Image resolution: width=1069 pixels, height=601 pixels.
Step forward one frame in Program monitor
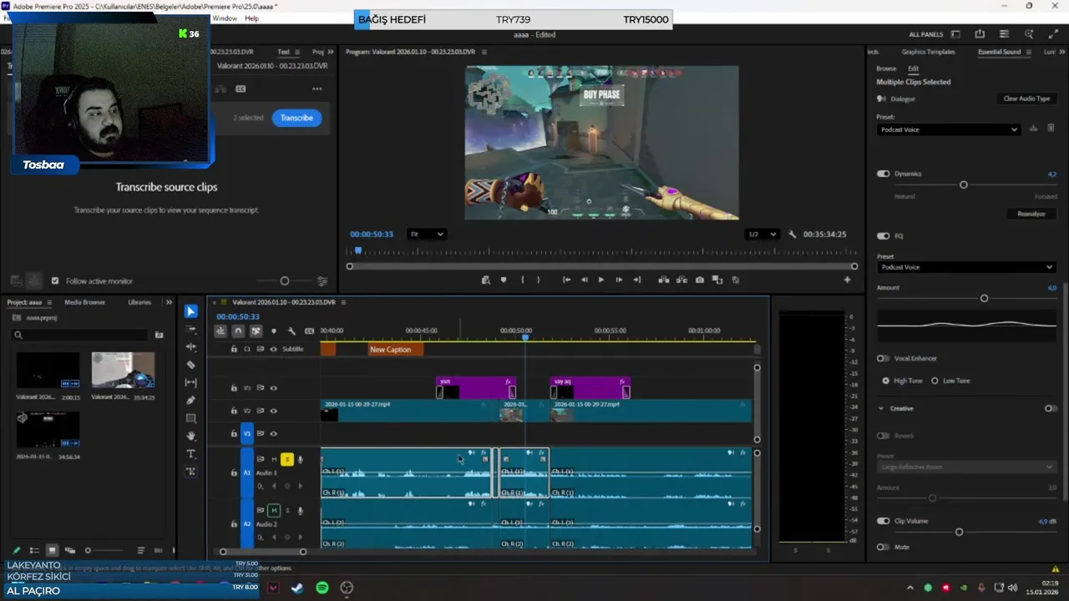coord(619,280)
